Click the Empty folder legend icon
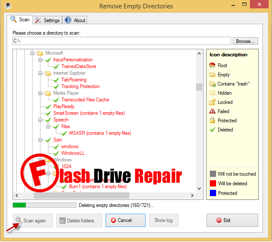 tap(212, 75)
